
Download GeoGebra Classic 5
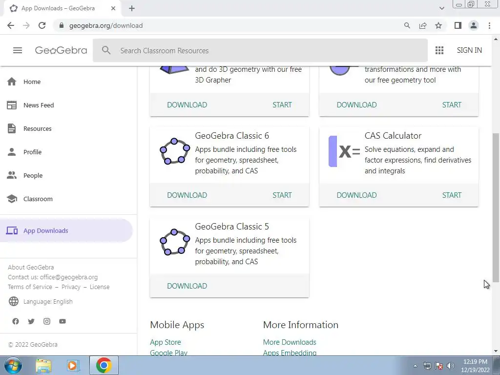click(x=187, y=286)
